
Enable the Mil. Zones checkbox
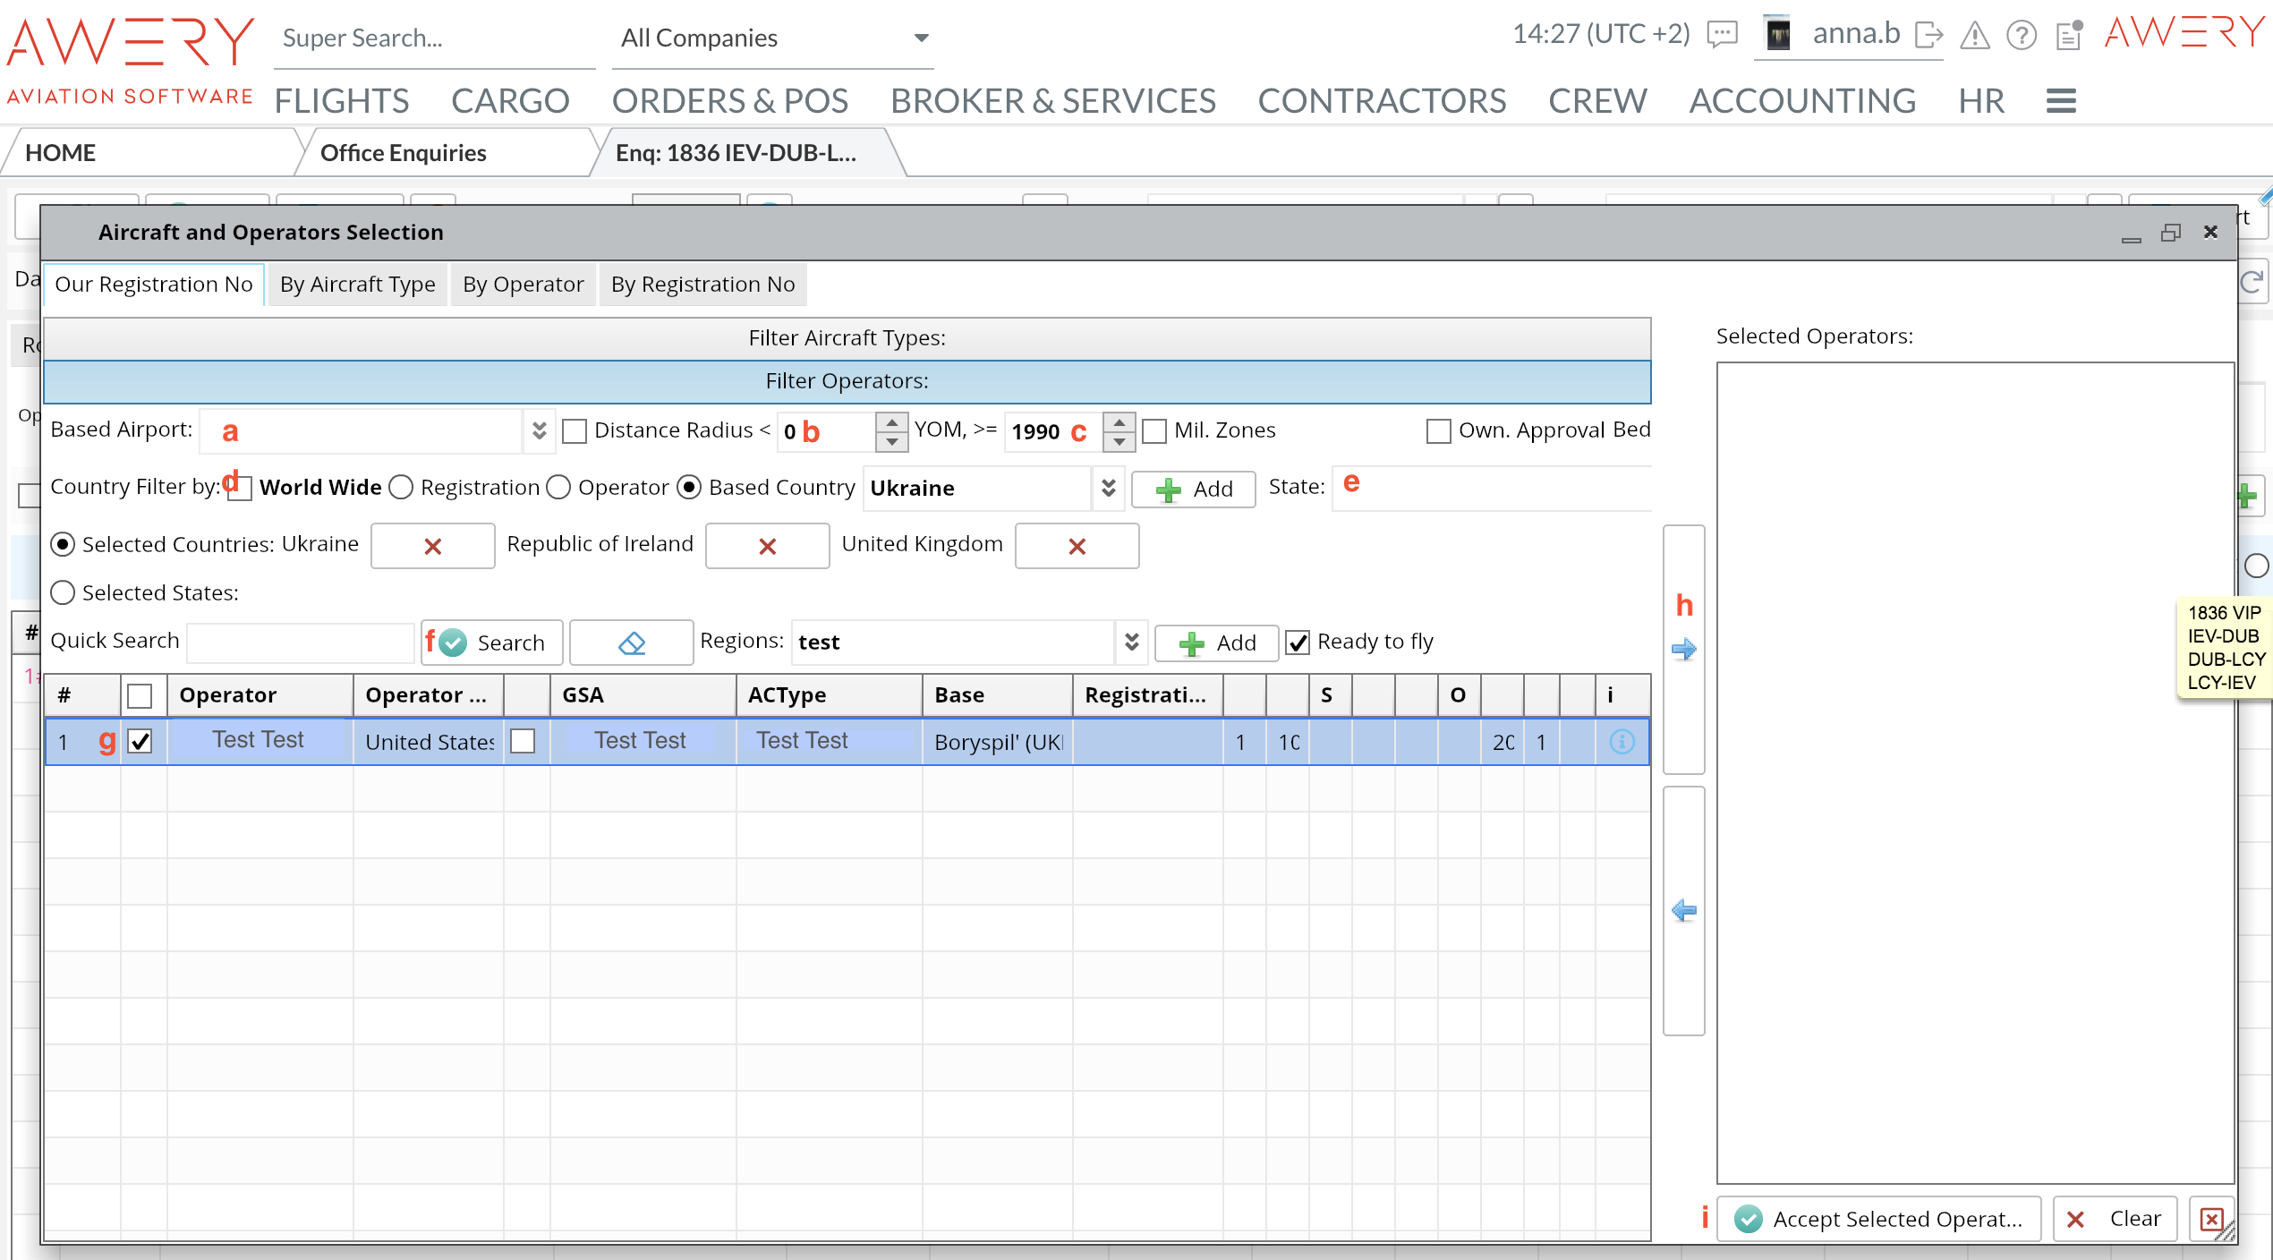tap(1154, 431)
